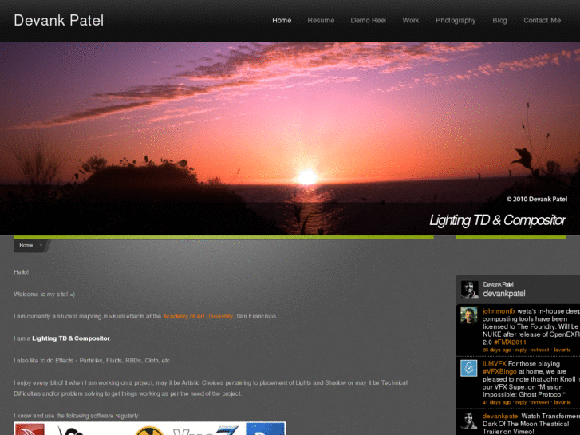Click the Home breadcrumb tab
This screenshot has height=435, width=580.
30,246
